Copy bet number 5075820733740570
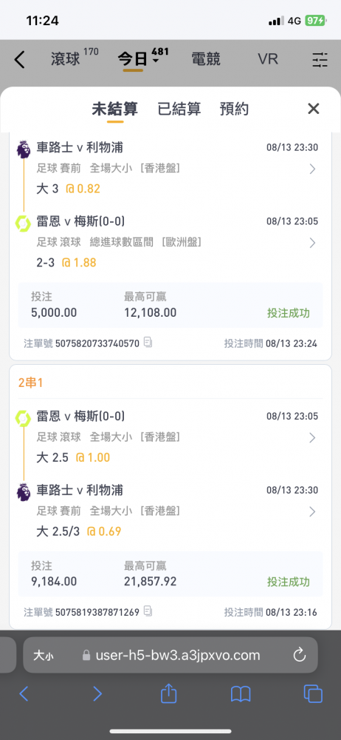341x740 pixels. [x=148, y=343]
